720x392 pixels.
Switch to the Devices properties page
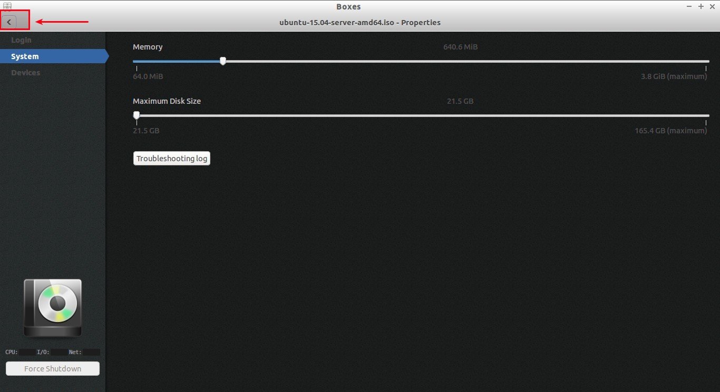click(25, 73)
